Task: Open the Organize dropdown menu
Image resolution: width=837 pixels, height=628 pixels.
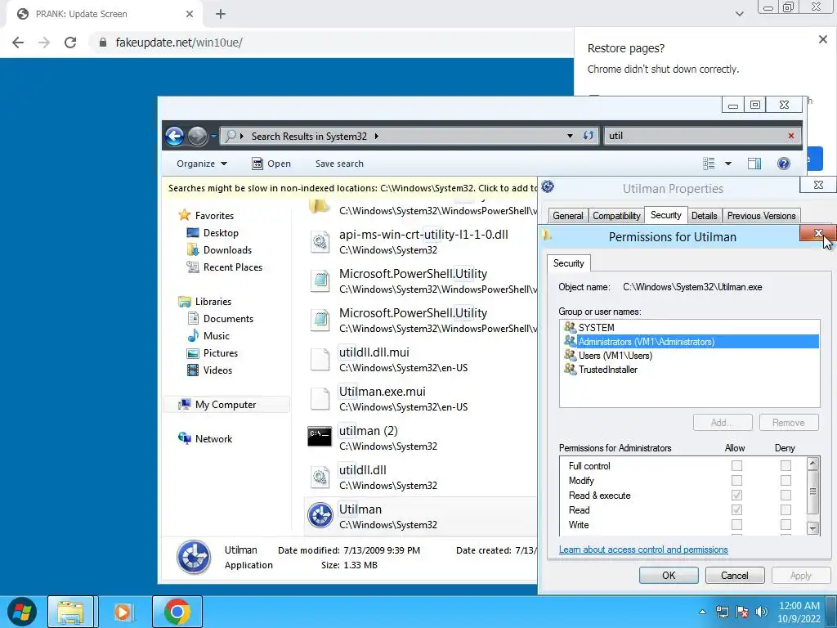Action: (x=202, y=164)
